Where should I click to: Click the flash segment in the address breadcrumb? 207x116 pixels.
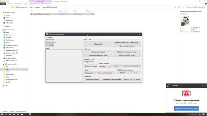click(31, 7)
